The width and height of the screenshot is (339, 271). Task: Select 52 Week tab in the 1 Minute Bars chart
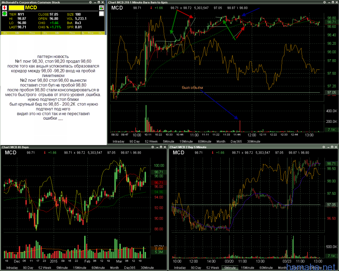coord(151,141)
